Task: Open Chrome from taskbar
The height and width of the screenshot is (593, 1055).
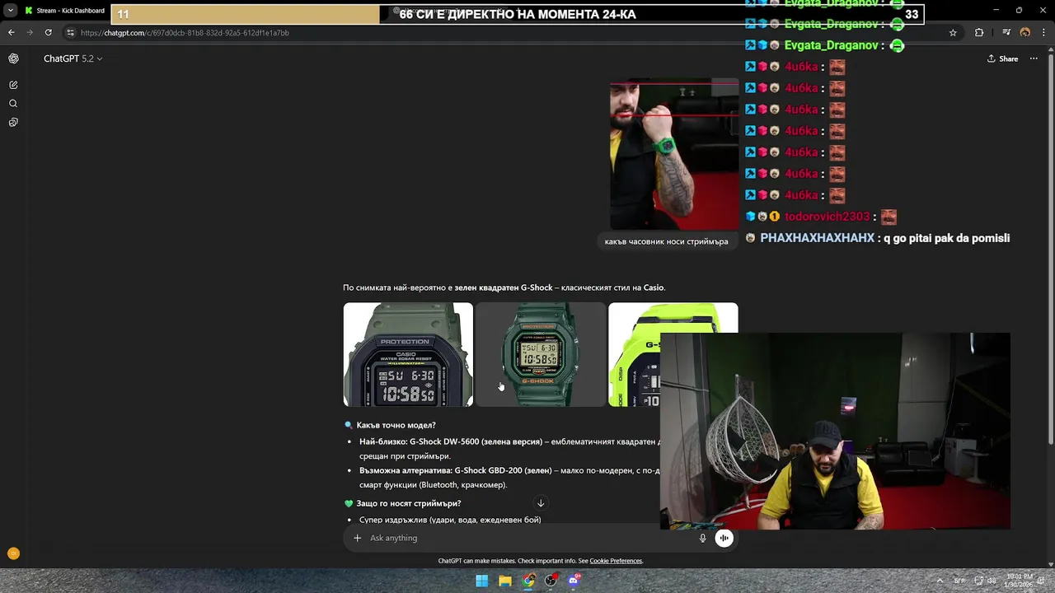Action: click(x=528, y=581)
